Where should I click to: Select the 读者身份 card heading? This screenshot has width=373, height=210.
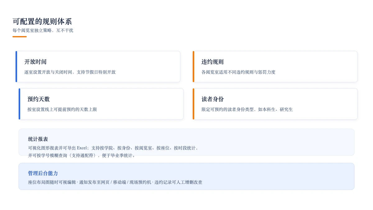point(213,99)
